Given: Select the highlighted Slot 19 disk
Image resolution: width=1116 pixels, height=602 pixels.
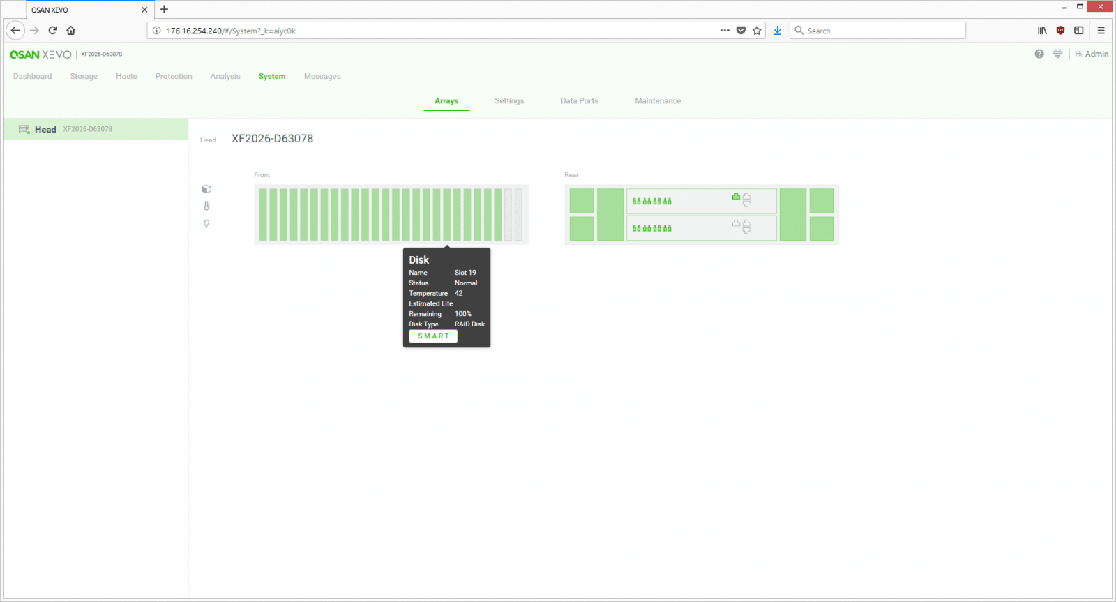Looking at the screenshot, I should click(x=447, y=215).
